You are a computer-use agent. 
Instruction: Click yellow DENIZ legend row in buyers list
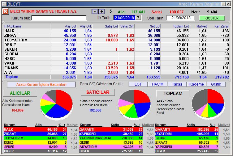(x=35, y=142)
